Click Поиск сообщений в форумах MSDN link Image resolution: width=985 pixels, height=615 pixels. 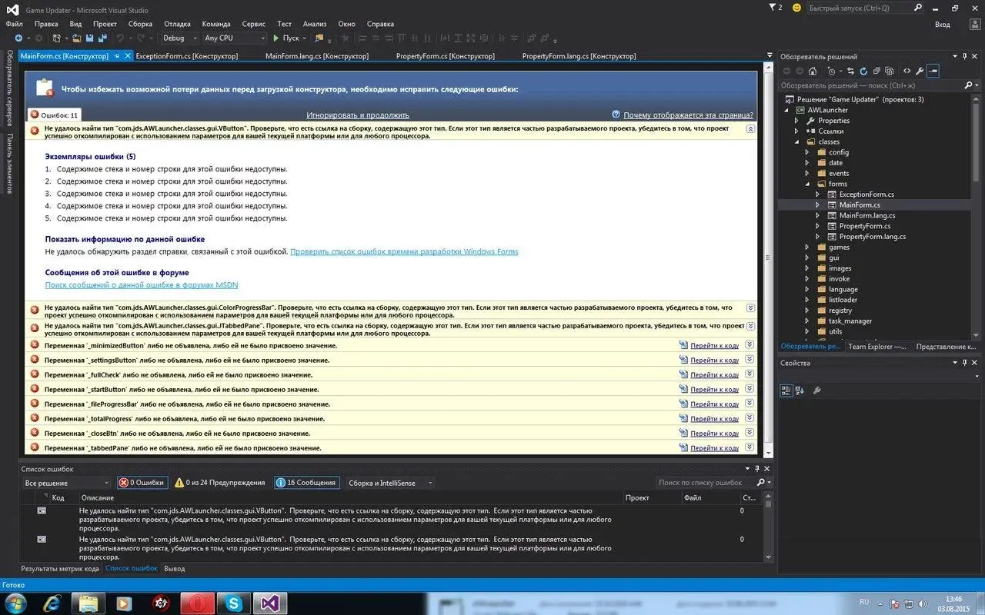tap(142, 284)
